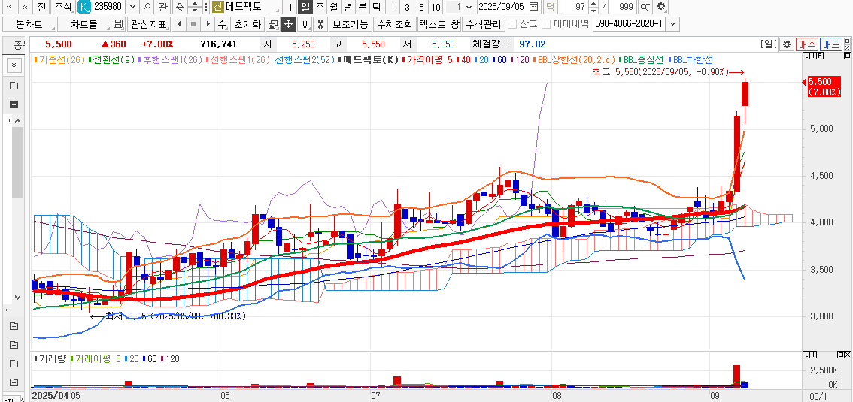The height and width of the screenshot is (402, 853).
Task: Click the save chart layout disk icon
Action: tap(117, 23)
